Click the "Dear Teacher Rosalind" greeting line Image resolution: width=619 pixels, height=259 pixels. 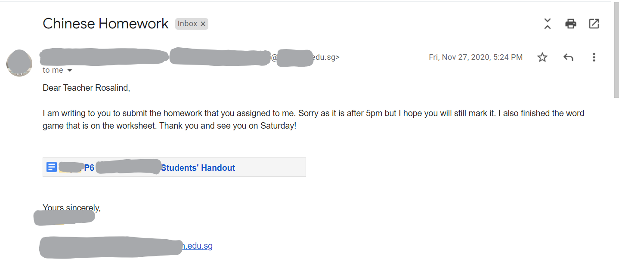pos(86,88)
